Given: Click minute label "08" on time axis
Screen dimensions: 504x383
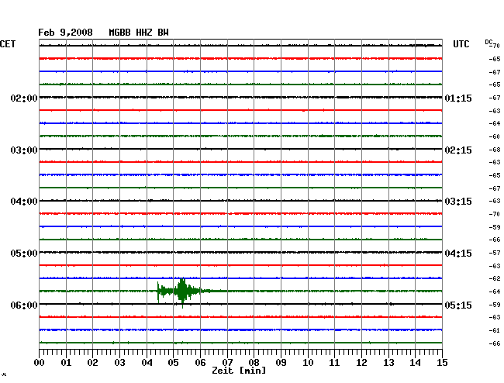Looking at the screenshot, I should coord(254,362).
